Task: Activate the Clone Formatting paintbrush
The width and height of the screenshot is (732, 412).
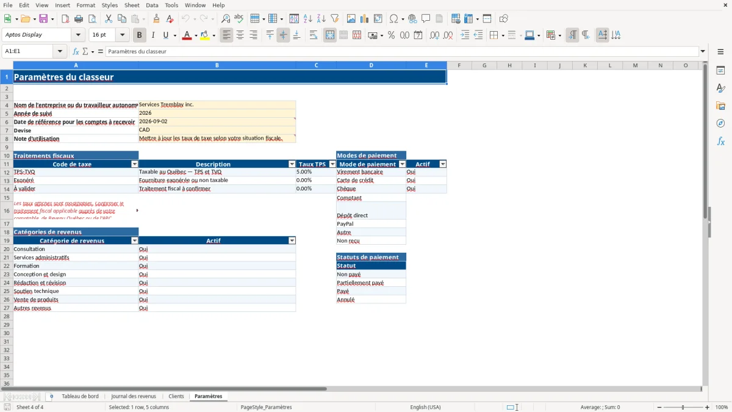Action: pos(156,19)
